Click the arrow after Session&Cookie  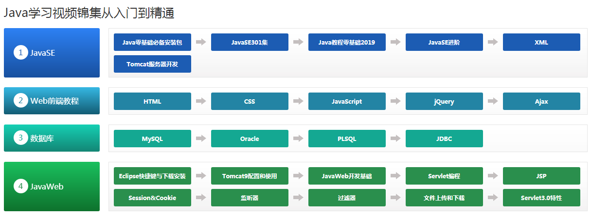pyautogui.click(x=201, y=198)
